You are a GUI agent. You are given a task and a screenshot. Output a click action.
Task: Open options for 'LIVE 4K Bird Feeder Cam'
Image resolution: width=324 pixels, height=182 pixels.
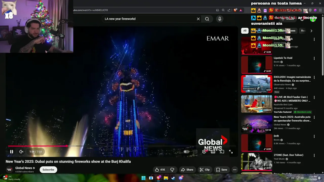click(x=314, y=97)
